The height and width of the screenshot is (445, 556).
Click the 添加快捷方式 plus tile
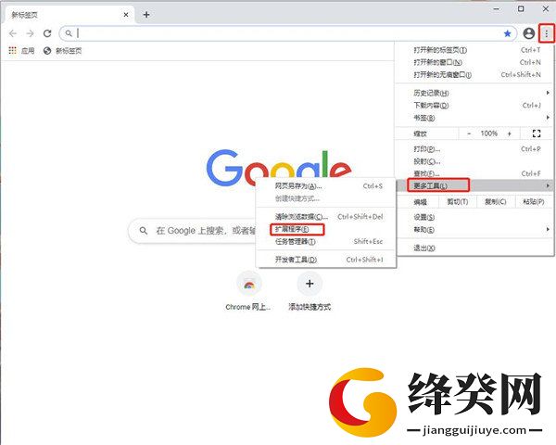coord(310,291)
